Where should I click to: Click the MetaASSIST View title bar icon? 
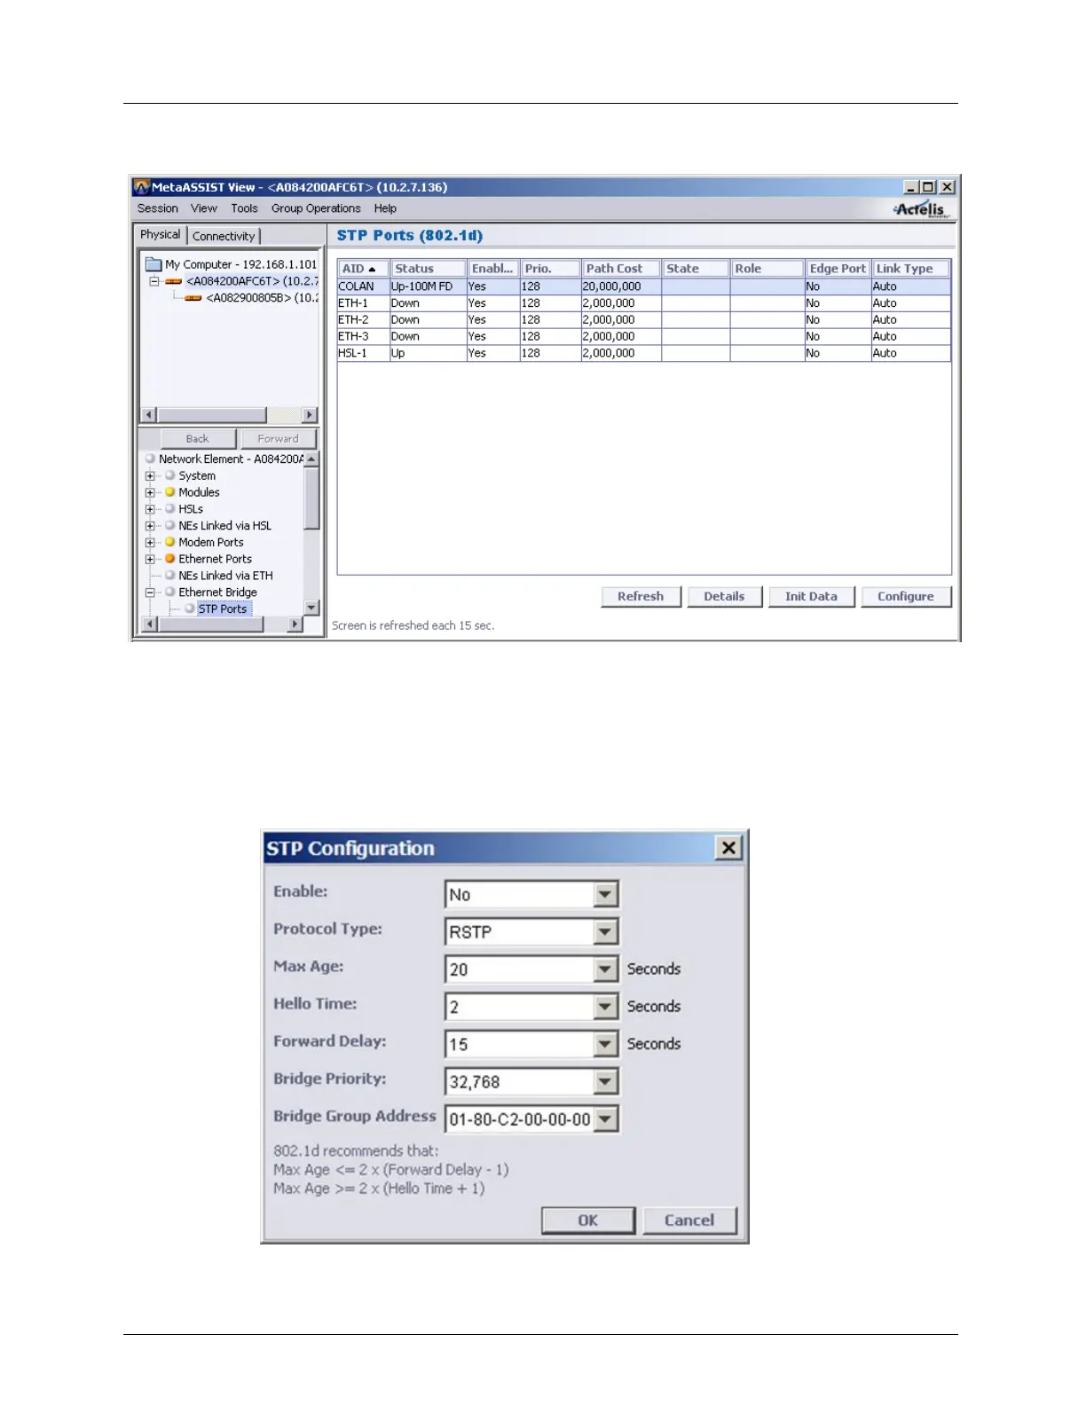pos(141,187)
